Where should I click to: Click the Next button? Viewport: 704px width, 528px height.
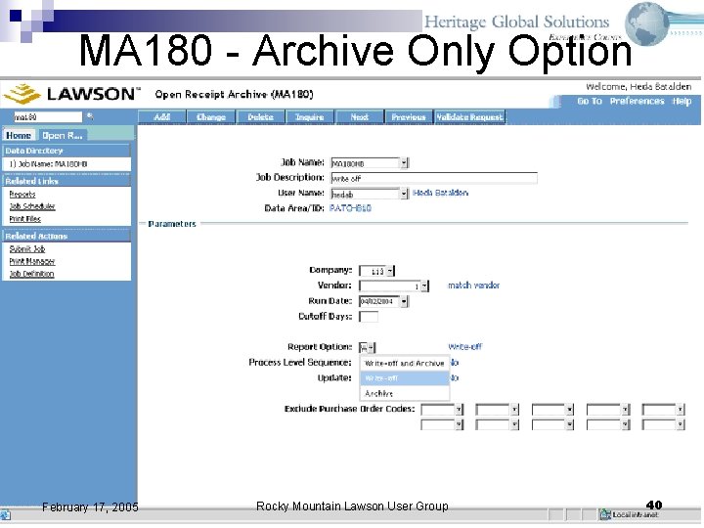click(359, 116)
